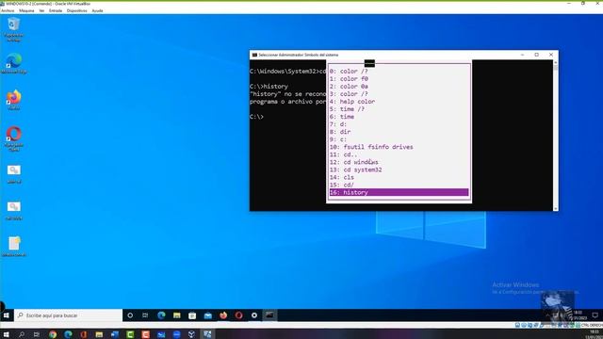Select highlighted '16: history' entry
Viewport: 603px width, 339px height.
(399, 192)
